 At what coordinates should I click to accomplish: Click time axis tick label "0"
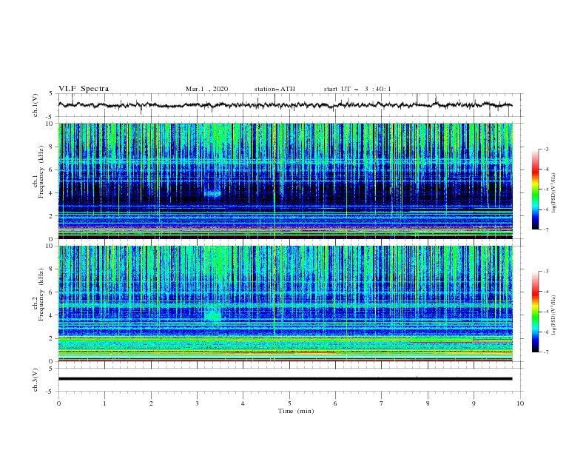58,403
